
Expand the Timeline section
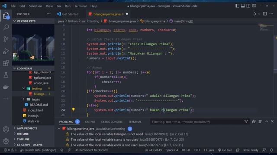33,139
